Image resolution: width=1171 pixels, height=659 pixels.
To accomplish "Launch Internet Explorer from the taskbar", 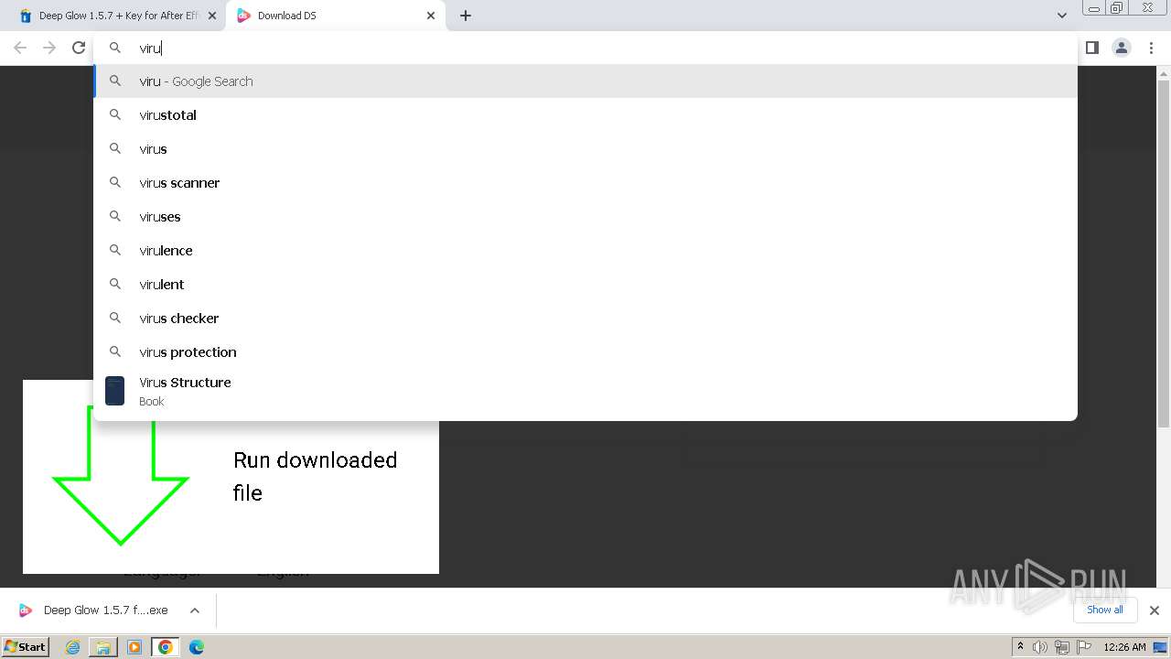I will point(73,647).
